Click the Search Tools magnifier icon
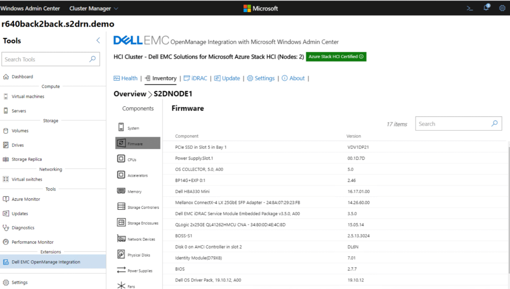This screenshot has width=510, height=289. coord(93,59)
